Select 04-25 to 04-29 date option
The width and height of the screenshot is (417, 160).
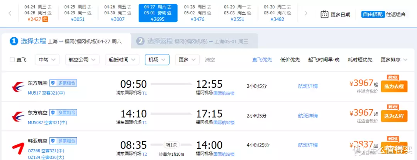(78, 13)
